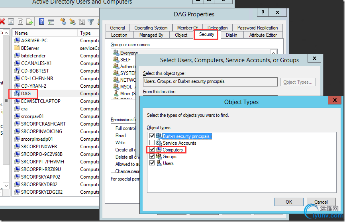Open the Attribute Editor tab
The width and height of the screenshot is (345, 222).
point(263,35)
